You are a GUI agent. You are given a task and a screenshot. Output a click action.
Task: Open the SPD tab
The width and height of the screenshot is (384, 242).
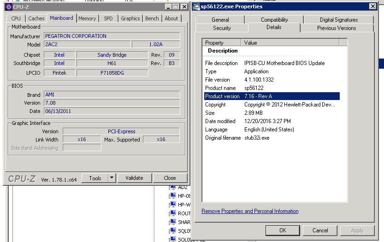click(x=108, y=18)
